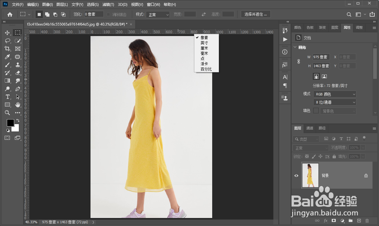The image size is (379, 226).
Task: Choose Subtract from selection mode button
Action: (x=55, y=14)
